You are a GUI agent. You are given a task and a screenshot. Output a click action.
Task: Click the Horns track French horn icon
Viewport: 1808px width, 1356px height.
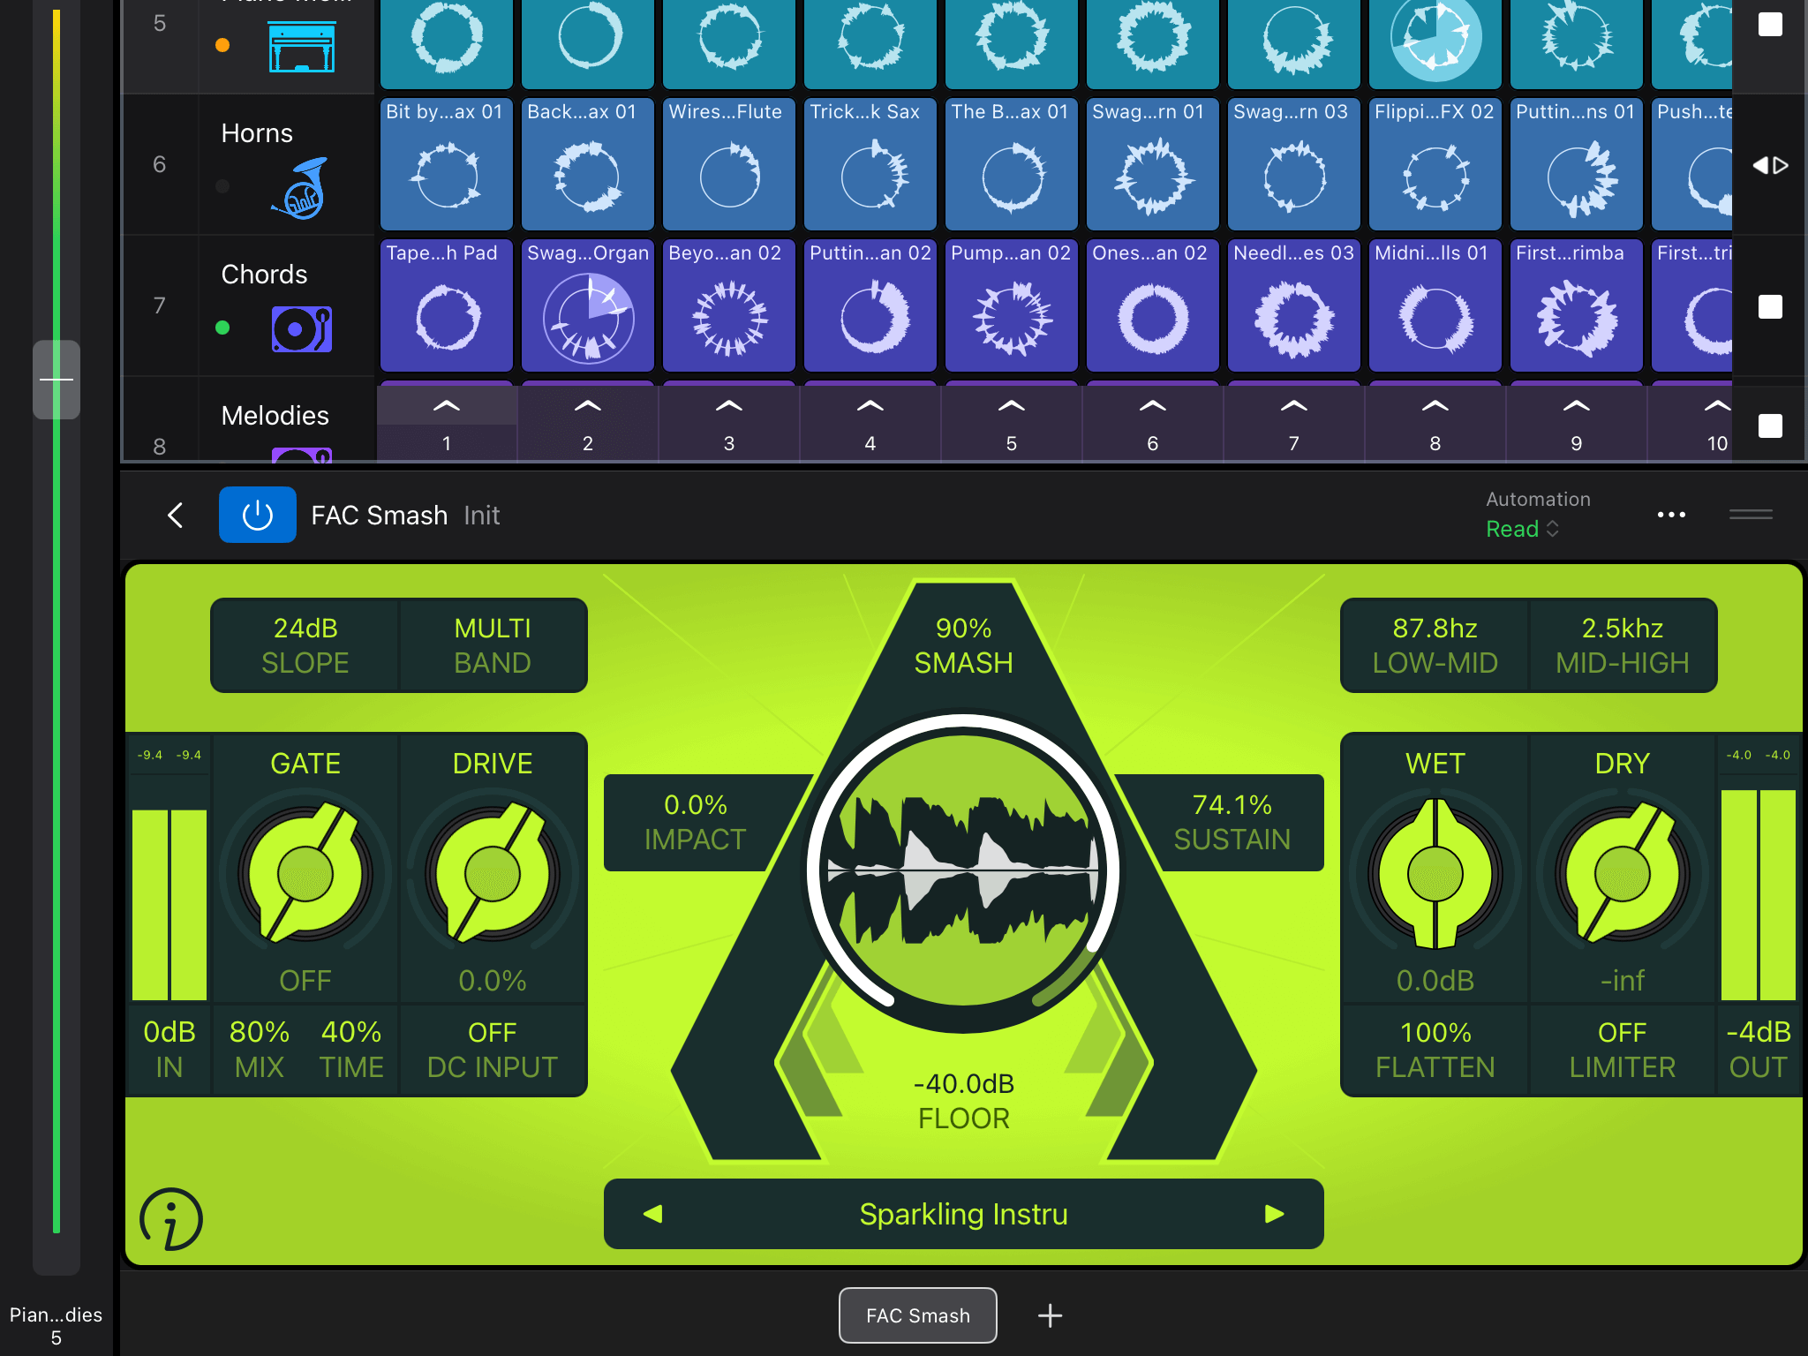(x=301, y=187)
